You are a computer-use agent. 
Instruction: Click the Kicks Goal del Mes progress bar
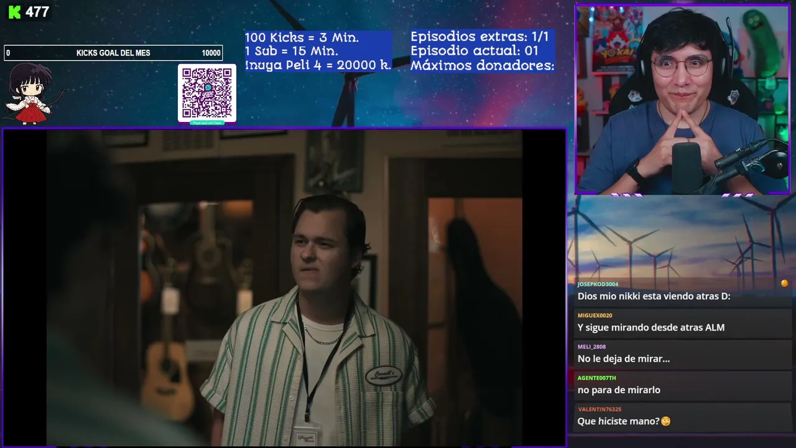(x=113, y=53)
